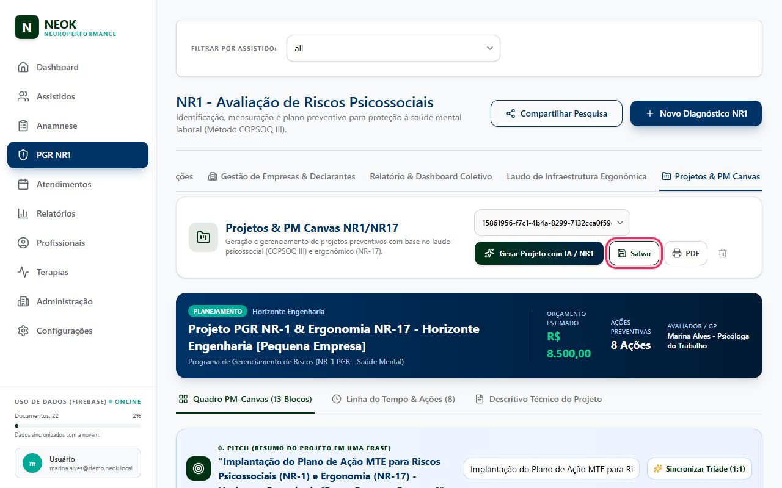Click the Documentos: 22 text
Image resolution: width=782 pixels, height=488 pixels.
(x=37, y=415)
